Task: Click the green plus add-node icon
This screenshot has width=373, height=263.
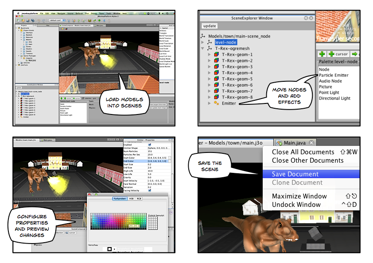Action: pos(322,53)
